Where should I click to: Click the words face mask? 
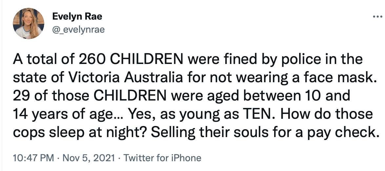(x=337, y=78)
